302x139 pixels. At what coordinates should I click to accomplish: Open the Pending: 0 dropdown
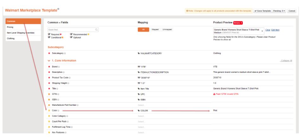tap(279, 11)
